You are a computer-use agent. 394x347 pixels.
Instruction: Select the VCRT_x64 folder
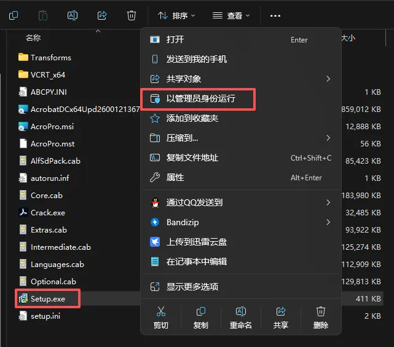[42, 74]
